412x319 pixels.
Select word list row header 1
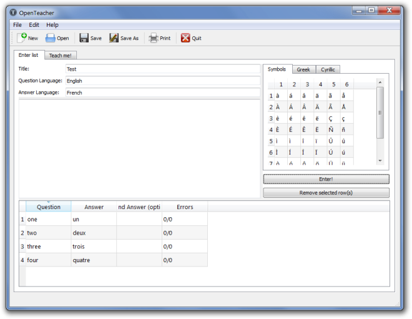22,219
